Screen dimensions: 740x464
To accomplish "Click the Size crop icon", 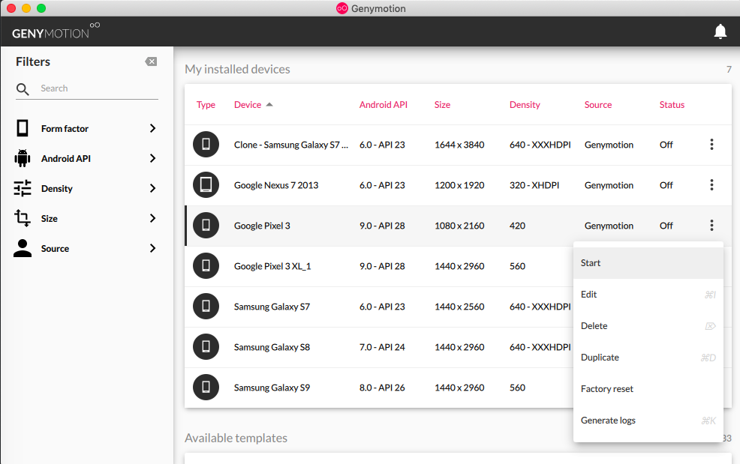I will click(x=23, y=218).
